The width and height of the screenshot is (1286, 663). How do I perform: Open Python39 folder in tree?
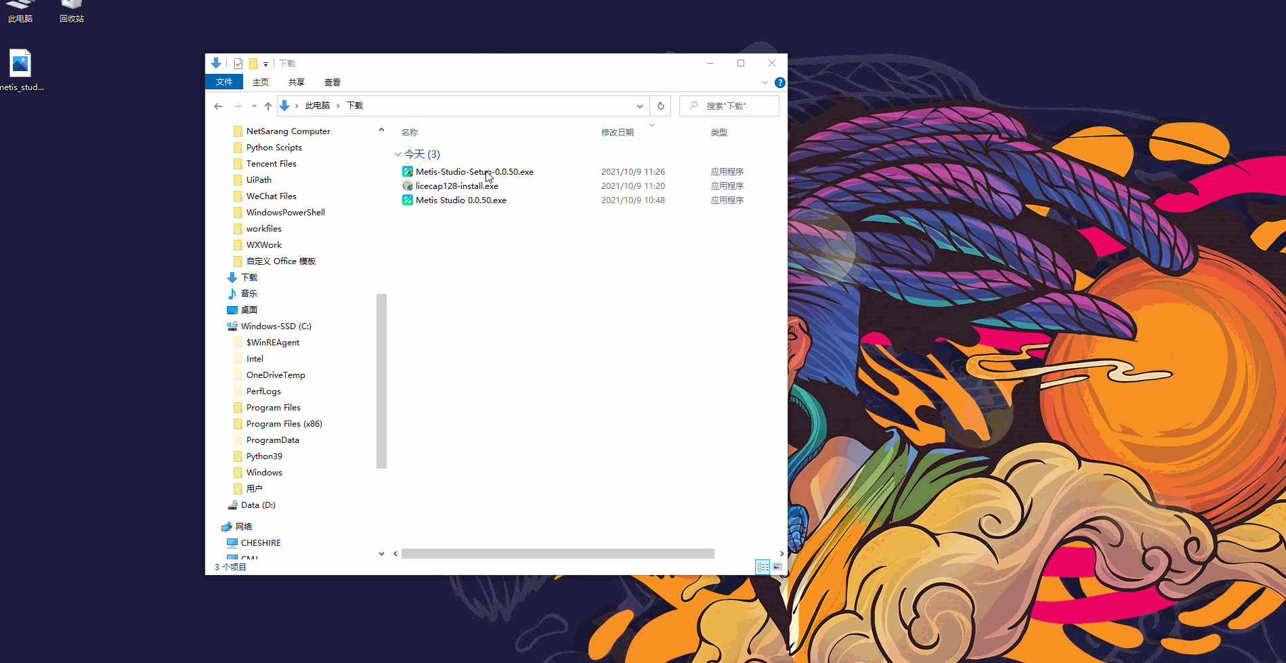pyautogui.click(x=264, y=456)
